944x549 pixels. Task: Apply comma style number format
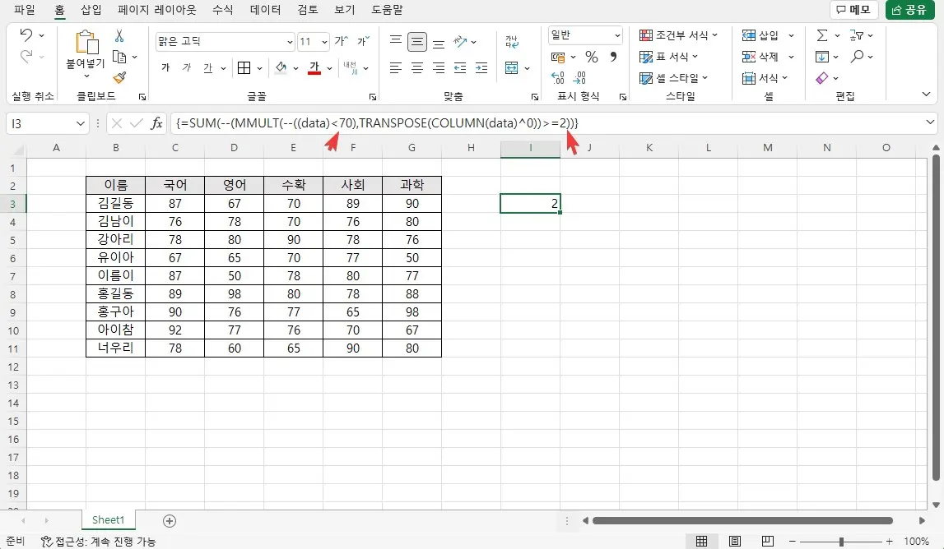tap(613, 57)
